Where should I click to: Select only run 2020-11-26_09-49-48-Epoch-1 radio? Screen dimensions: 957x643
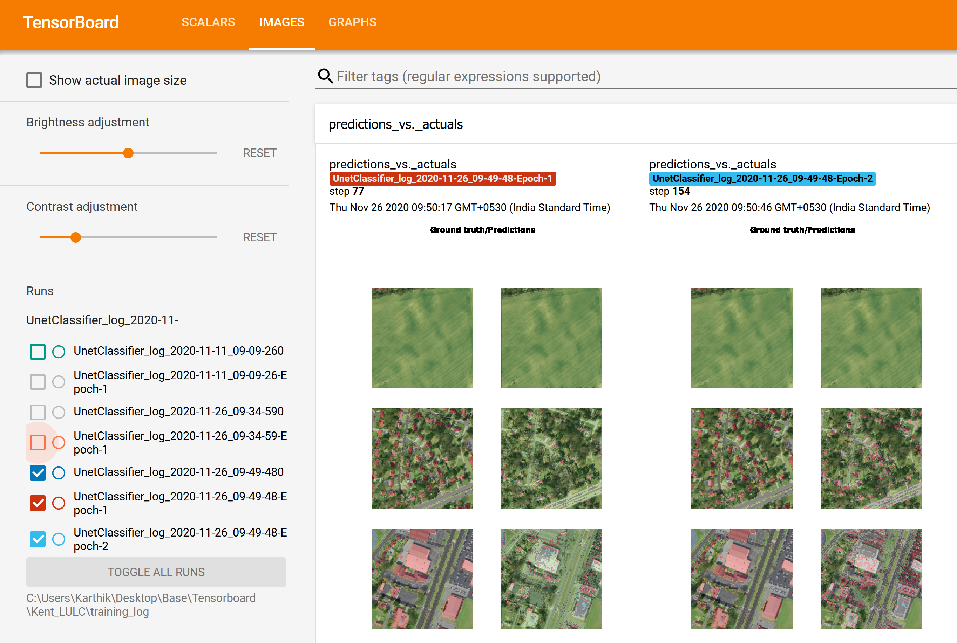pos(59,503)
